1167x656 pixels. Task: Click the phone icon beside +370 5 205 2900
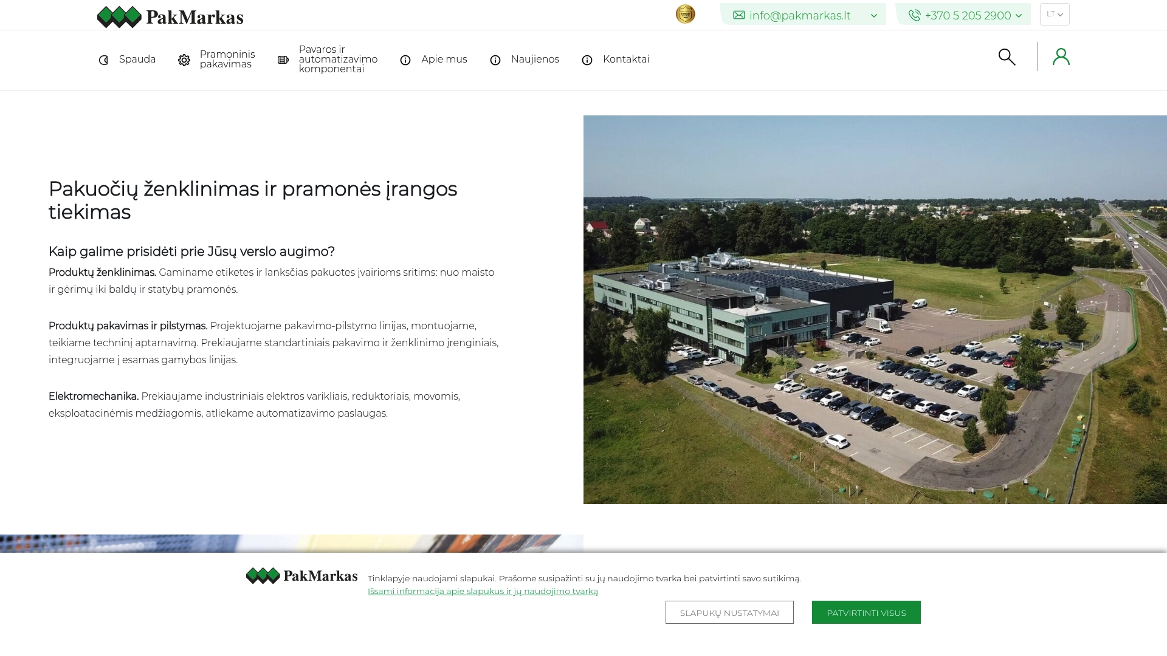click(x=914, y=15)
